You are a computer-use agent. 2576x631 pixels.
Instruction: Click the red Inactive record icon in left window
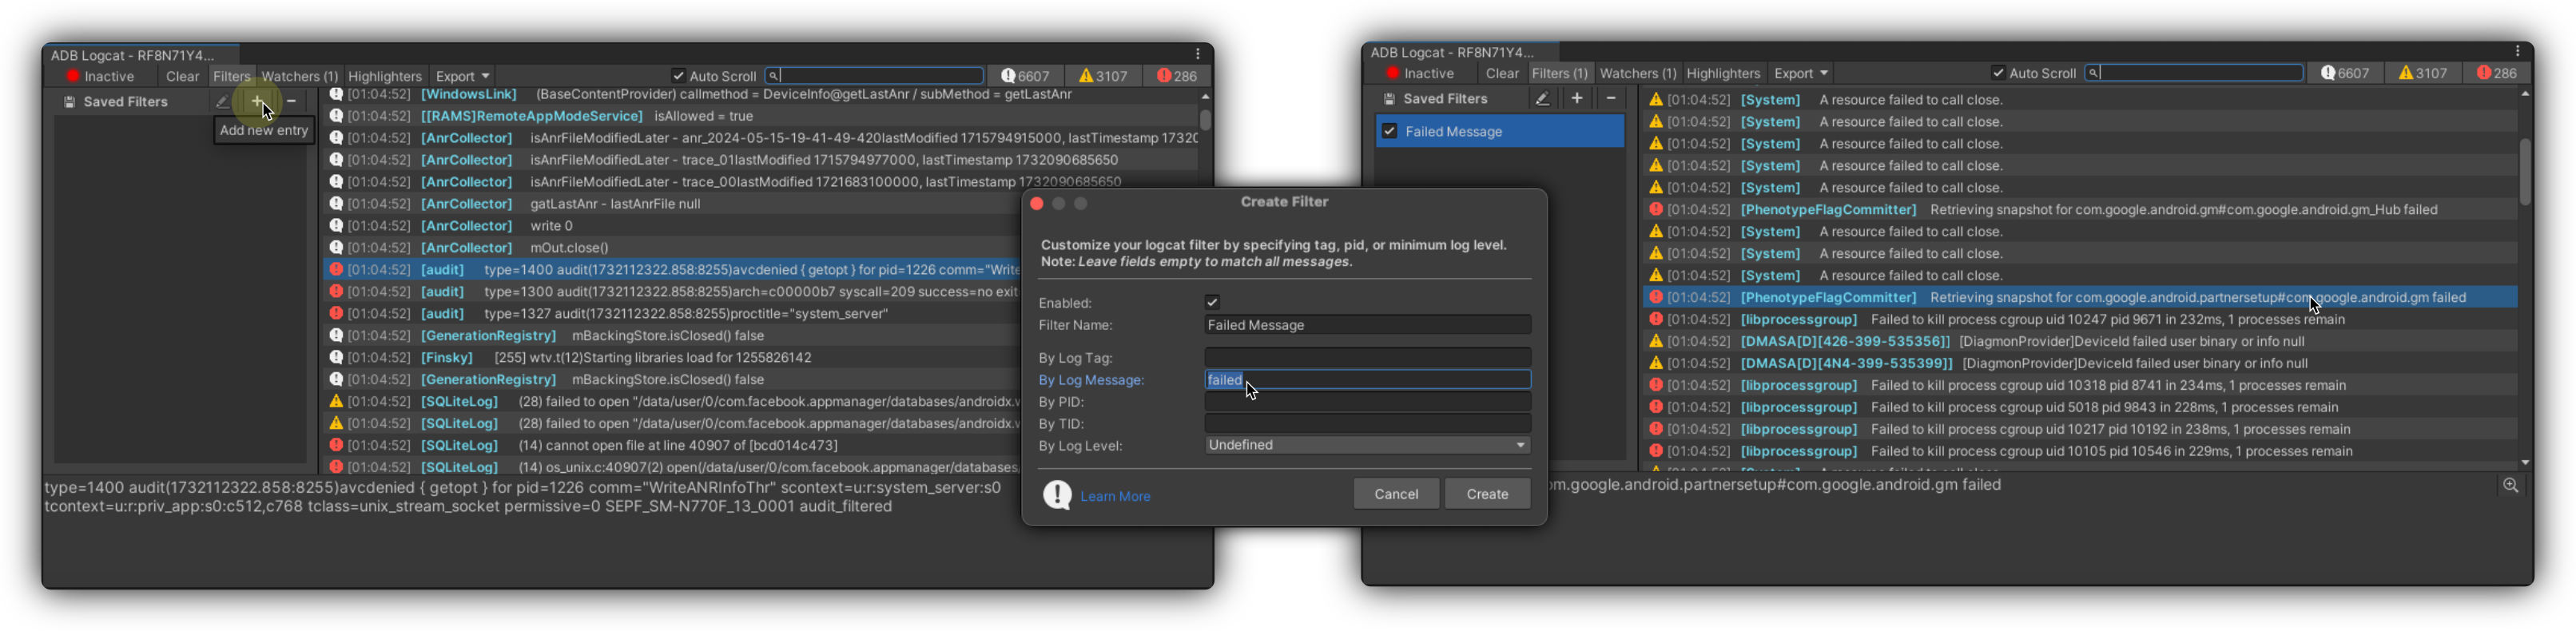[73, 76]
